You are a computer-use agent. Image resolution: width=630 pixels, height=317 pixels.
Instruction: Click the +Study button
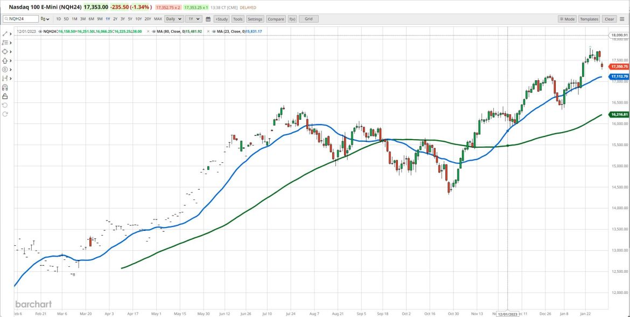[222, 18]
